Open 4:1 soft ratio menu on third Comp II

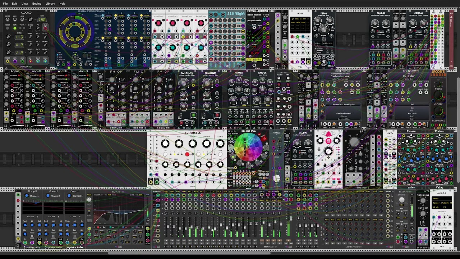coord(75,217)
